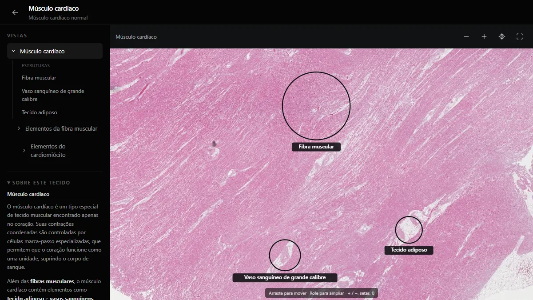The height and width of the screenshot is (300, 533).
Task: Open the bold fibras musculares link in description
Action: click(52, 281)
